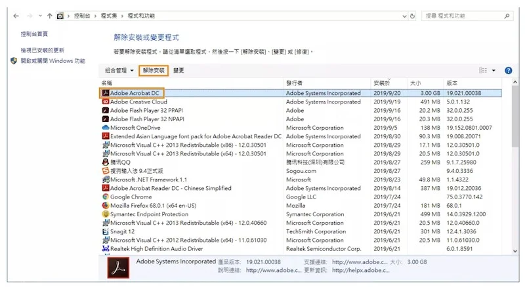Click the Visual C++ 2012 x64 icon
Screen dimensions: 525x287
click(106, 240)
